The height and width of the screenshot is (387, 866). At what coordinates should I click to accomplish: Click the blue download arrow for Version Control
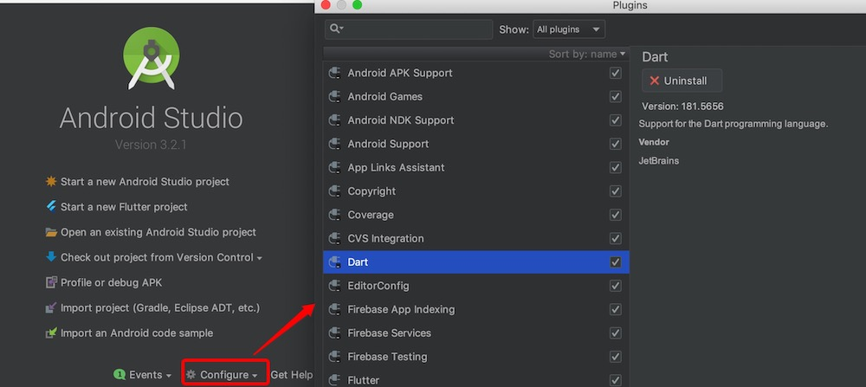tap(51, 257)
